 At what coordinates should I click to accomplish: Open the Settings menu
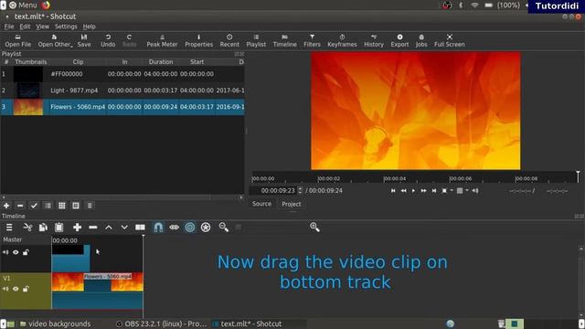pos(66,27)
